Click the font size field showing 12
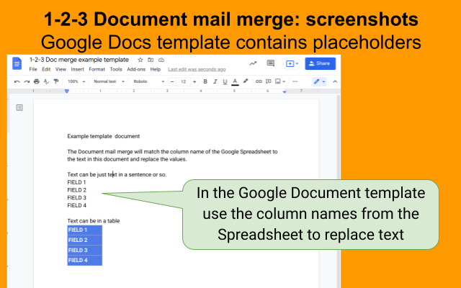Viewport: 461px width, 288px height. pos(184,81)
